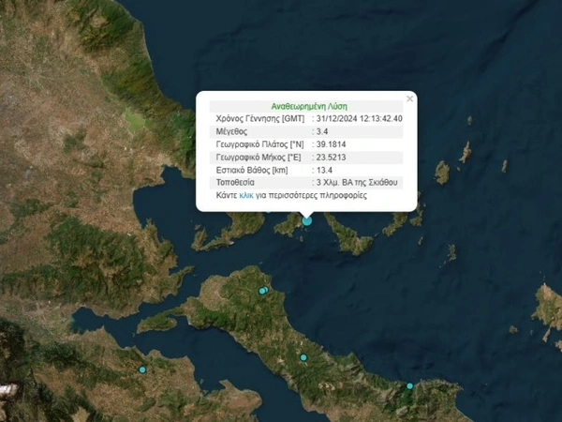The width and height of the screenshot is (562, 422).
Task: Open the earthquake marker on the western mainland
Action: [x=142, y=369]
